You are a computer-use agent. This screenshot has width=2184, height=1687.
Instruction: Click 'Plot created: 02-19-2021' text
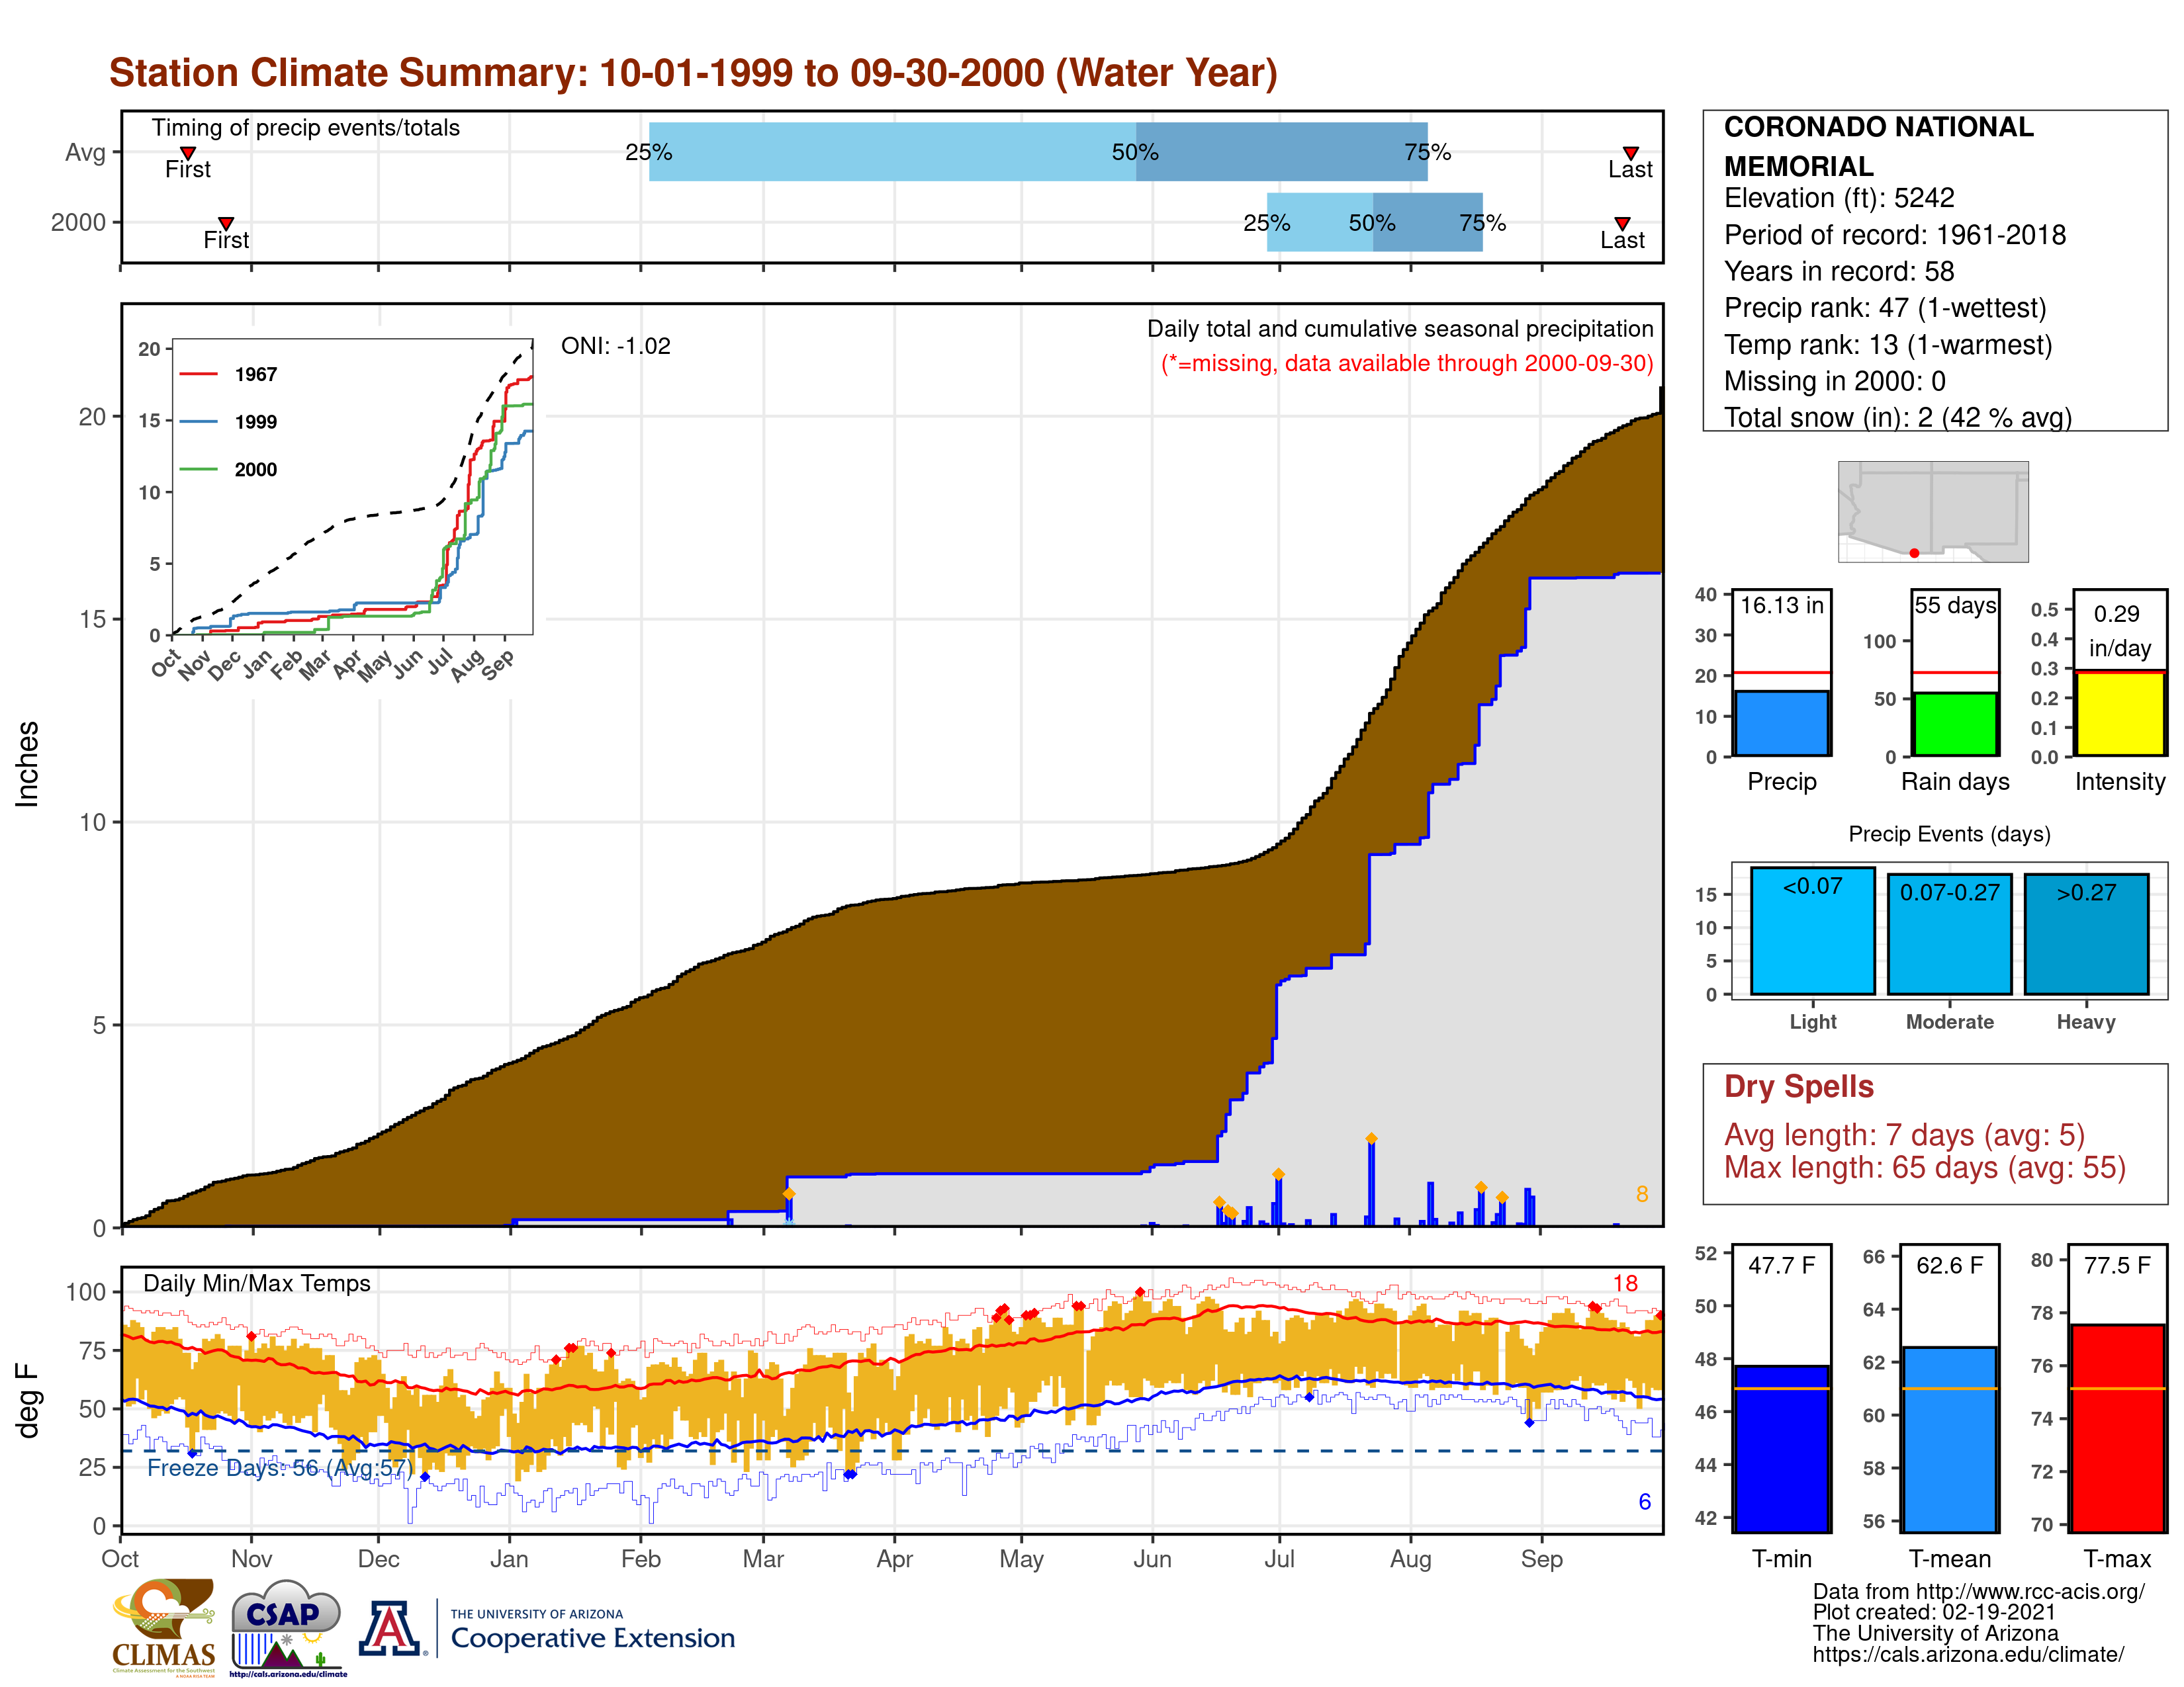[x=1933, y=1612]
